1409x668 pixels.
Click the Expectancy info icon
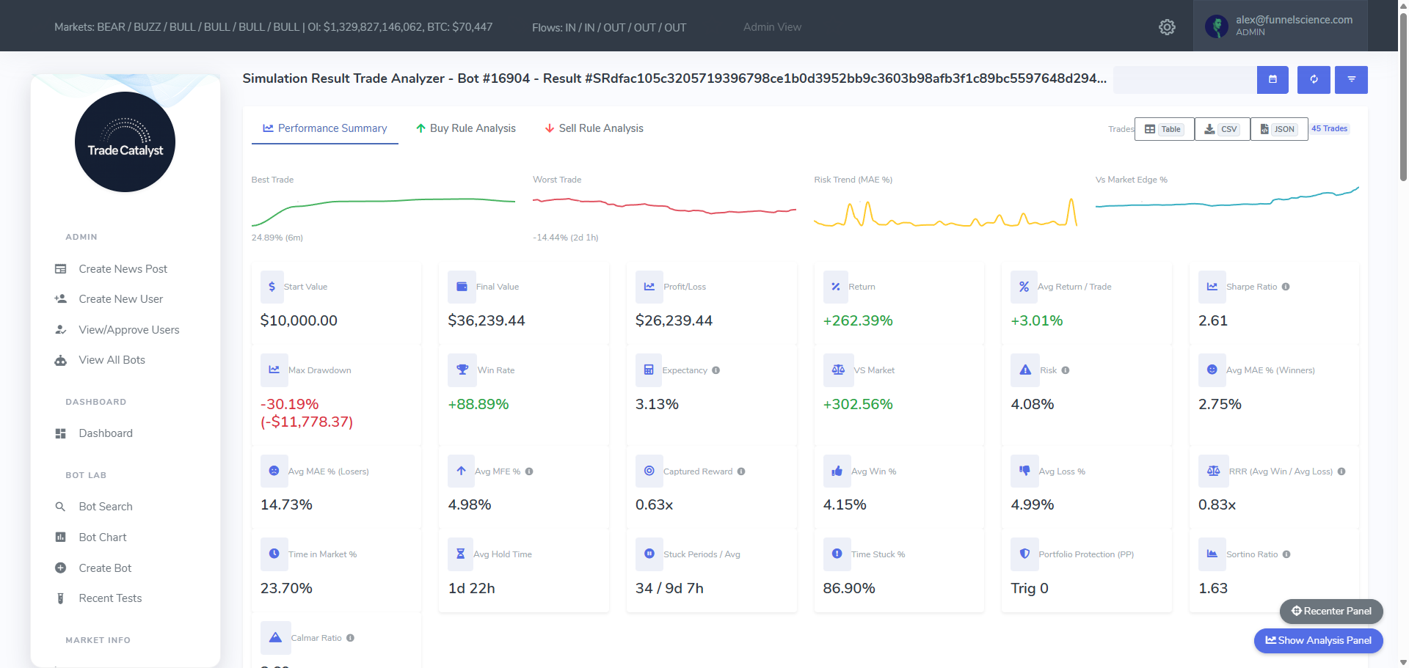(716, 370)
